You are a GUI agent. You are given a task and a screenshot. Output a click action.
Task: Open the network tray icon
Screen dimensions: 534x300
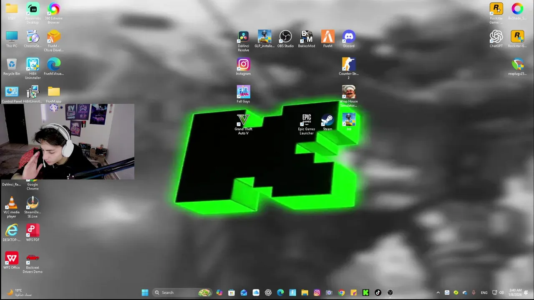tap(495, 292)
